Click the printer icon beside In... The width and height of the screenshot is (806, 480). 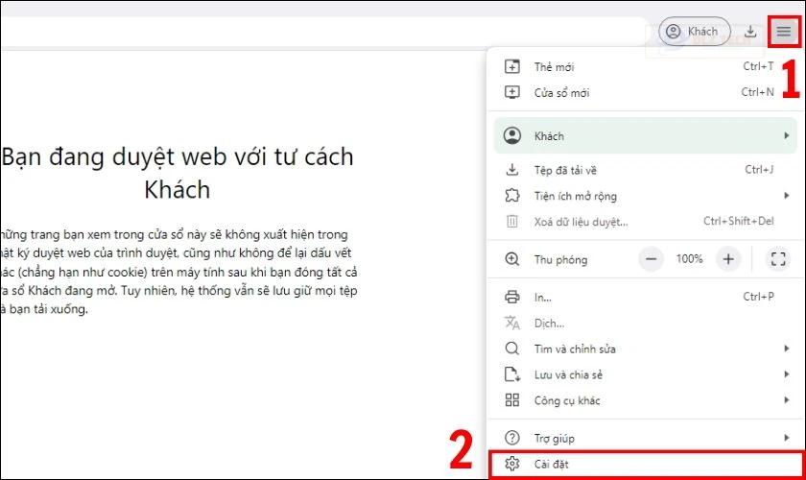(x=512, y=297)
